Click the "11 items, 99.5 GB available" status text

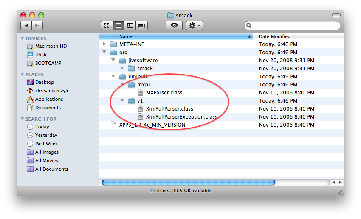click(x=180, y=191)
